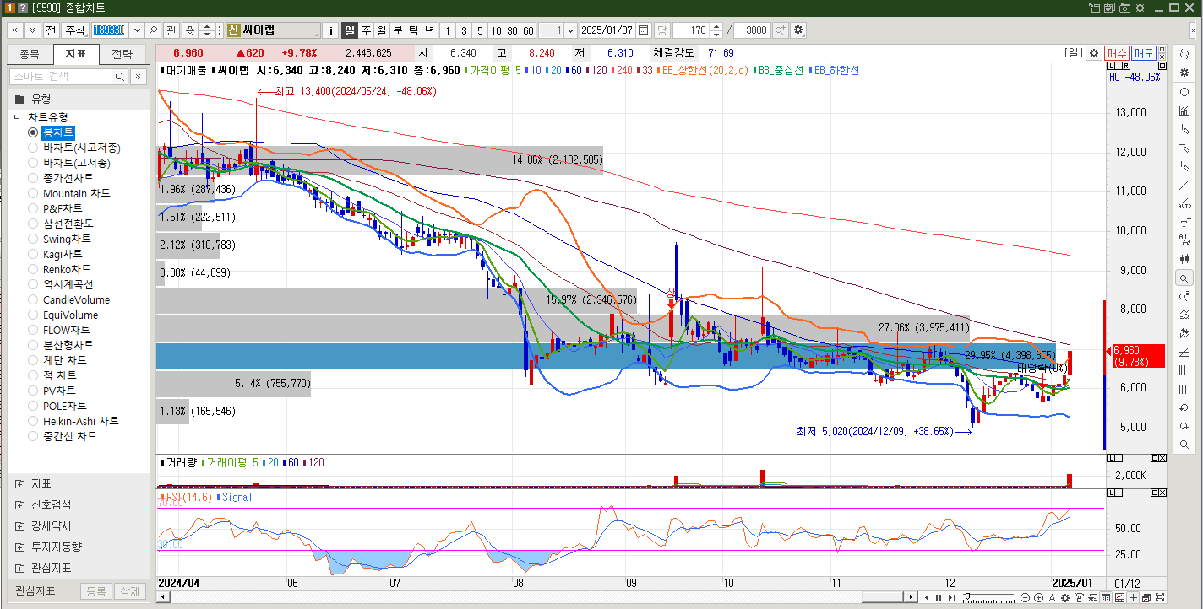The height and width of the screenshot is (609, 1203).
Task: Click the zoom out minus circle icon
Action: click(x=1025, y=597)
